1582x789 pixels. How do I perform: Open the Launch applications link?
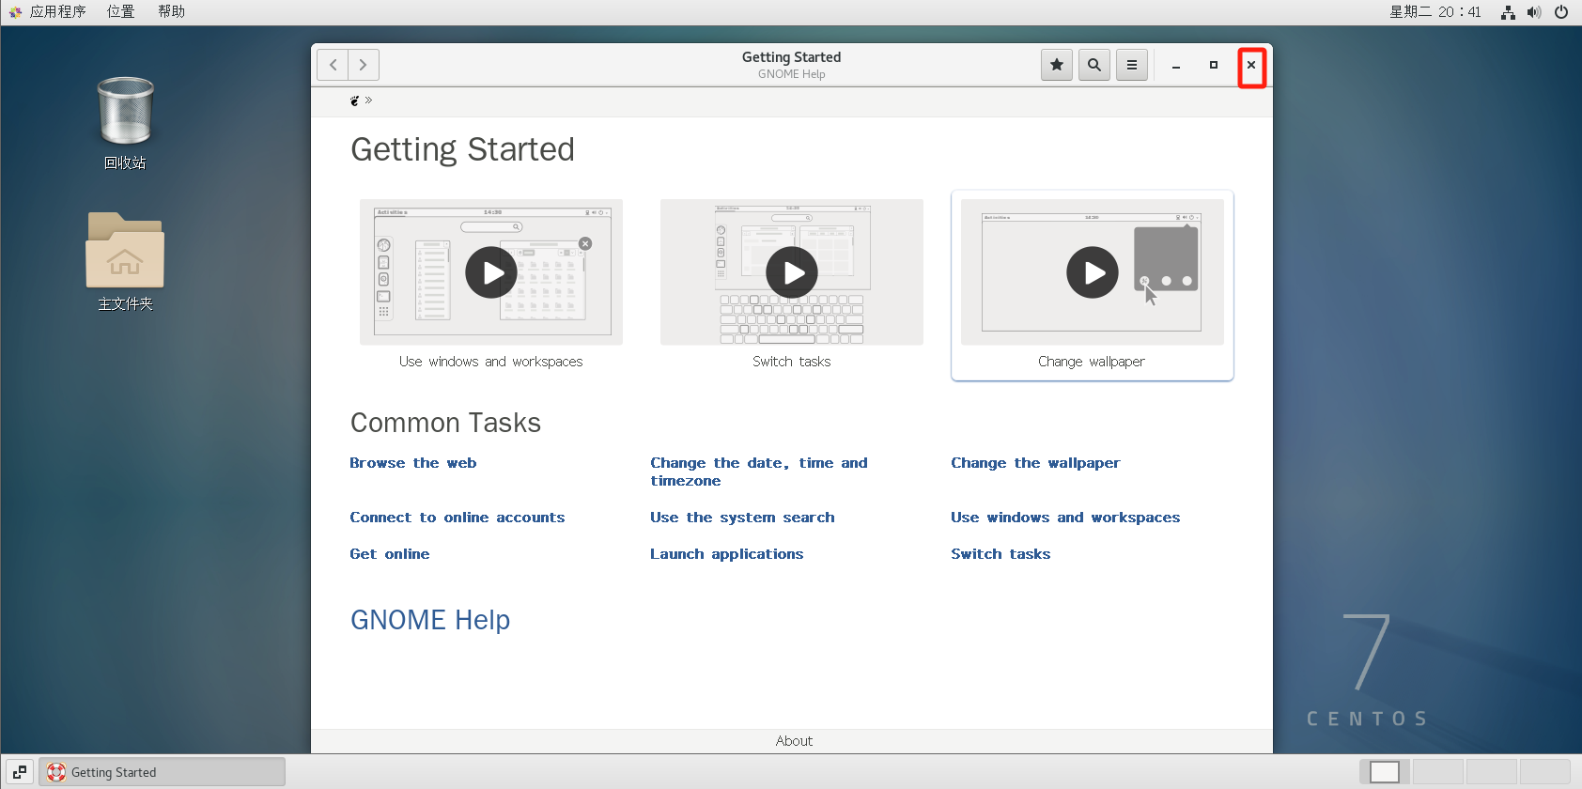(727, 554)
